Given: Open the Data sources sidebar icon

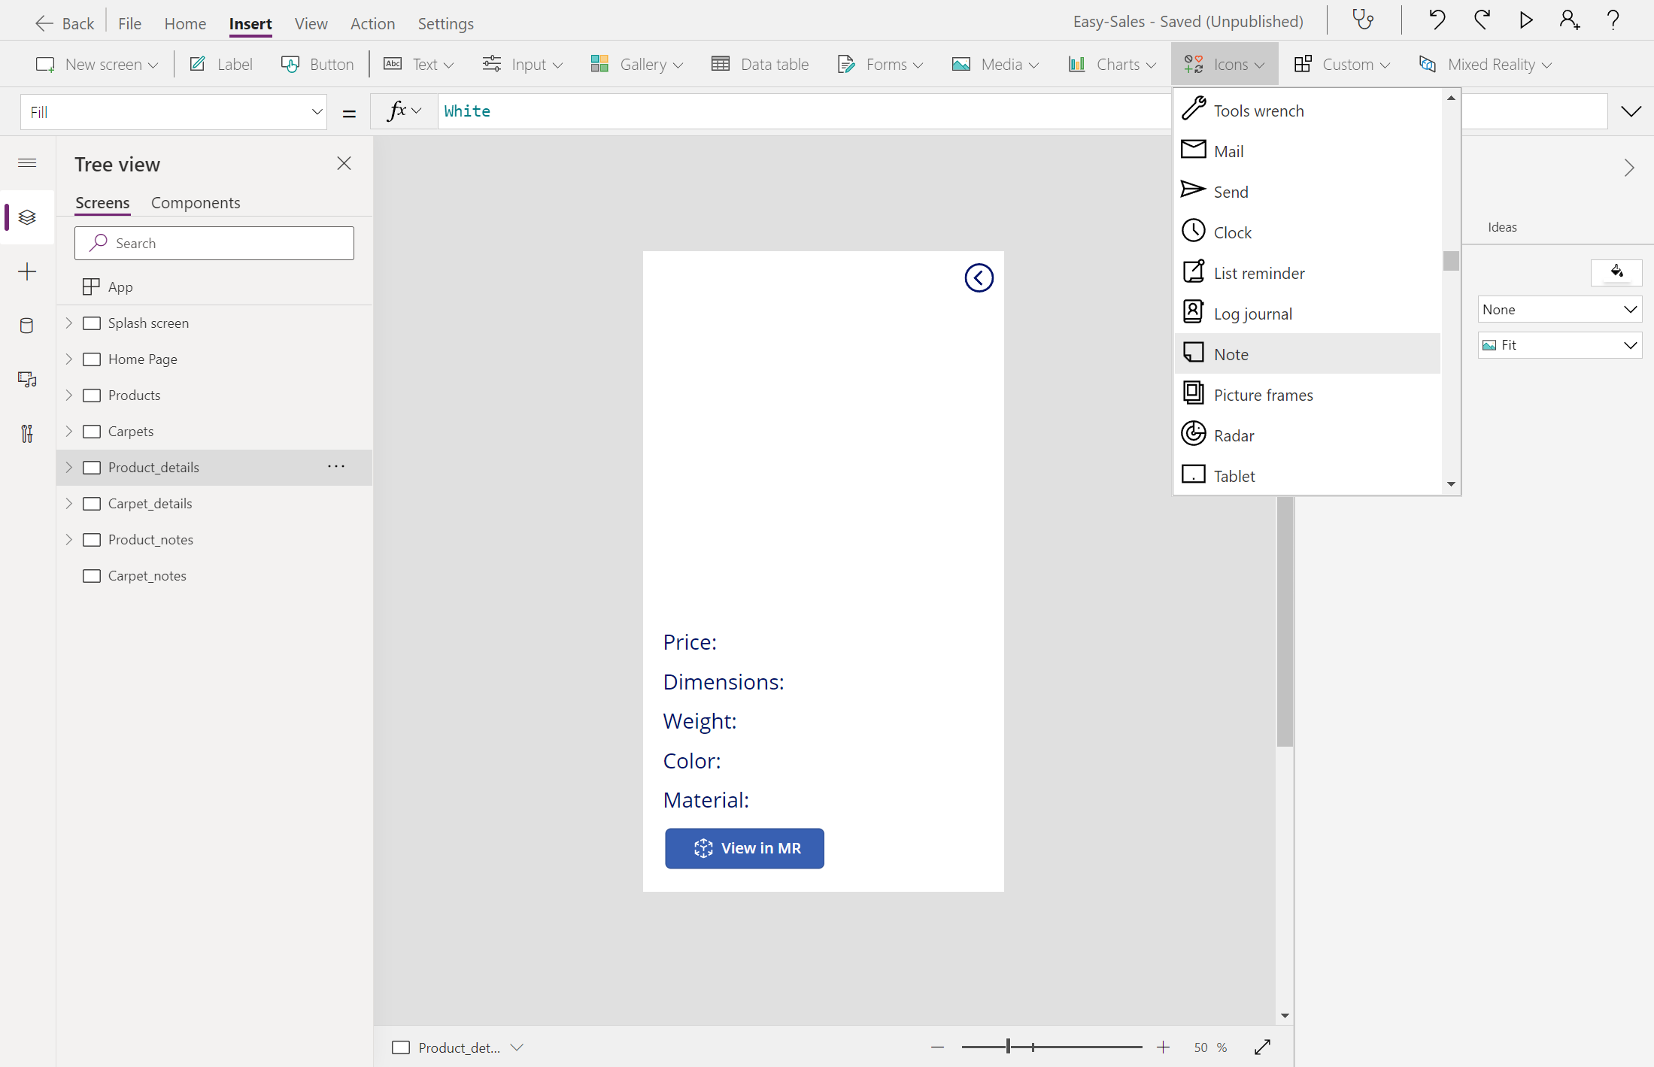Looking at the screenshot, I should point(27,326).
